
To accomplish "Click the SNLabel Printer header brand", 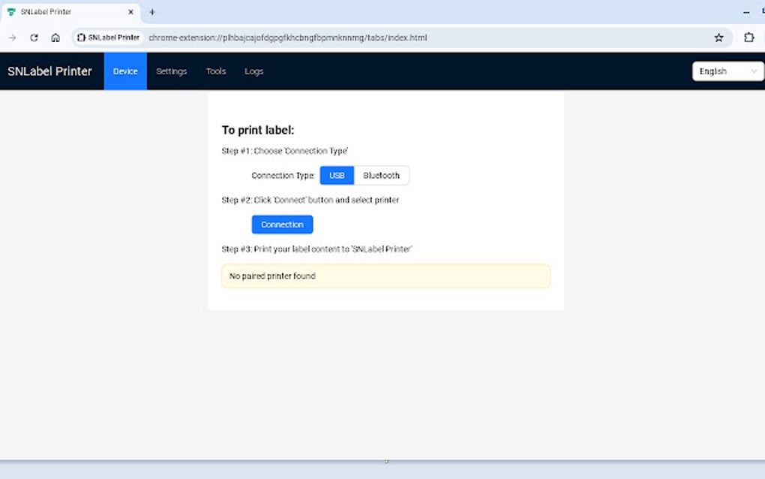I will coord(50,71).
